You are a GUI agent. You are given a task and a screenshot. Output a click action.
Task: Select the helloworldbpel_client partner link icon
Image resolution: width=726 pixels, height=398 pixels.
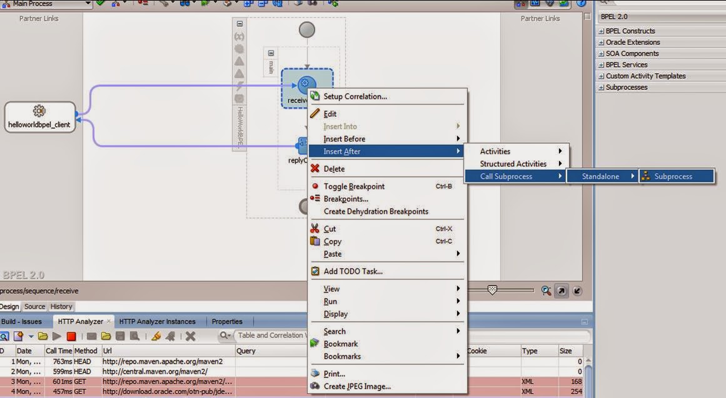[40, 117]
